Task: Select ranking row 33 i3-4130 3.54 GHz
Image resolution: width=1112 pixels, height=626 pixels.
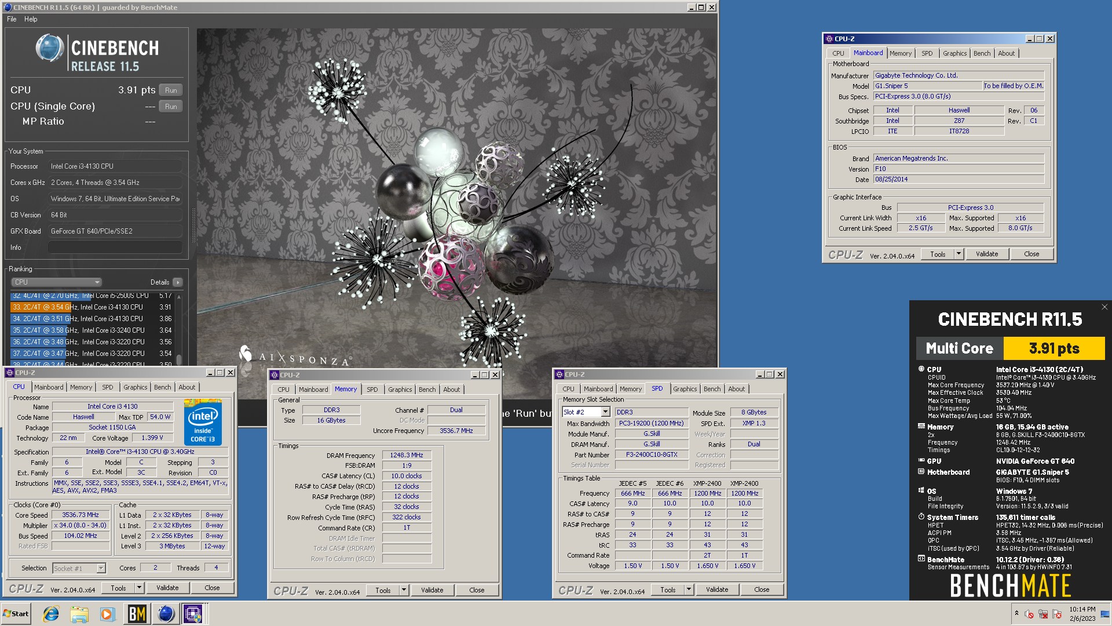Action: [93, 307]
